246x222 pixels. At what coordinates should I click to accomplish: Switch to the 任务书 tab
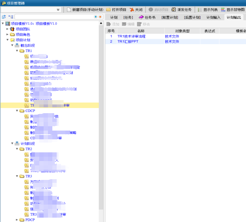pyautogui.click(x=147, y=17)
